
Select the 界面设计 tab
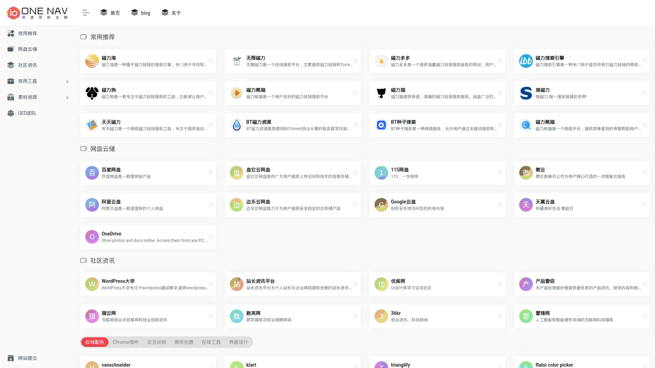[x=238, y=342]
